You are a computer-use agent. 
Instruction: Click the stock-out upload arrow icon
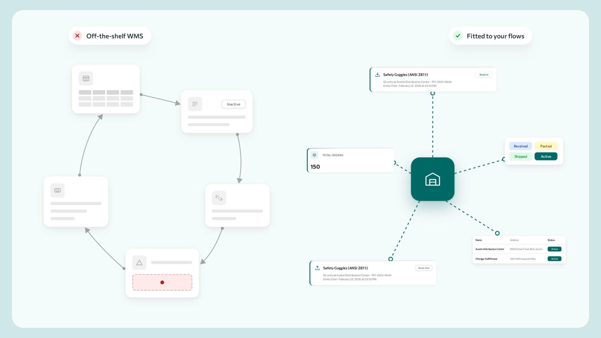(x=317, y=268)
